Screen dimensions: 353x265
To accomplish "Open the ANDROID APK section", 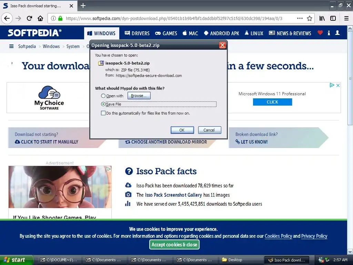I will (222, 33).
